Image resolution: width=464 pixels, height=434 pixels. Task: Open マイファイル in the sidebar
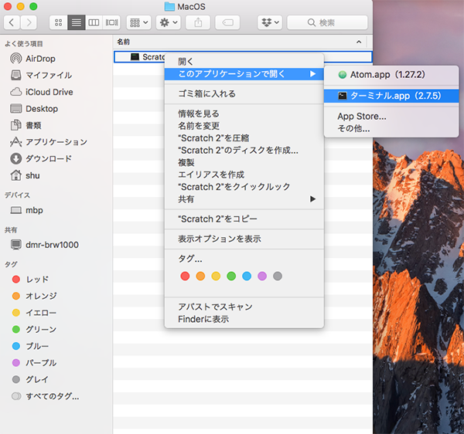(41, 76)
